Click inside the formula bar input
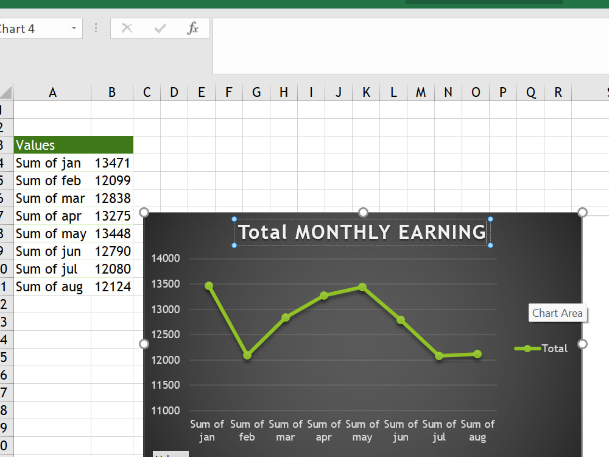 [410, 46]
